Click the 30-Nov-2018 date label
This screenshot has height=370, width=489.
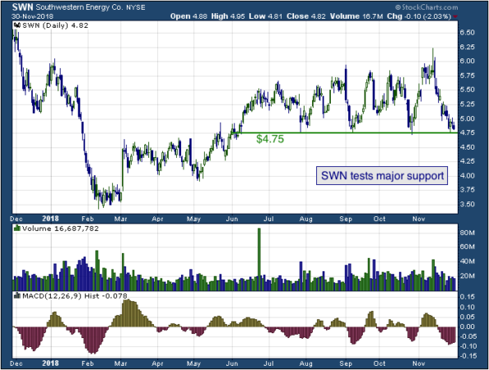pyautogui.click(x=32, y=16)
